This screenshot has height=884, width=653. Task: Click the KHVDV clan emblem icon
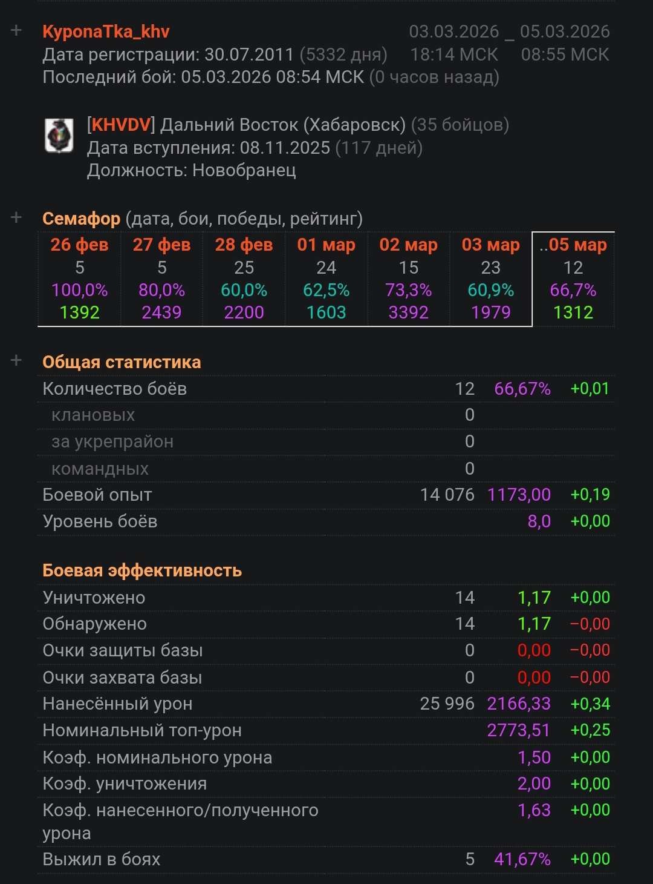coord(59,136)
